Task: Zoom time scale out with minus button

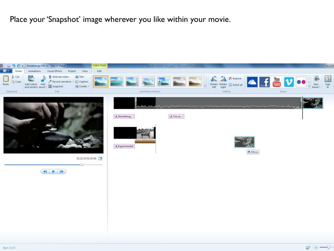Action: coord(316,248)
